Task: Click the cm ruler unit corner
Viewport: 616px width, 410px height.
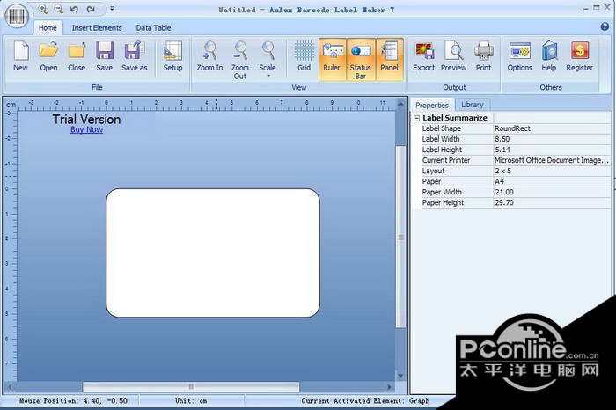Action: (11, 105)
